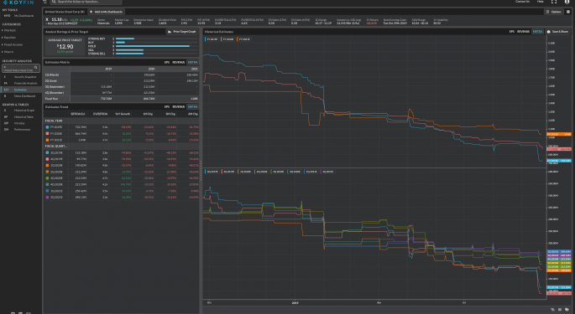575x314 pixels.
Task: Toggle FY 2021E orange series swatch
Action: 47,140
